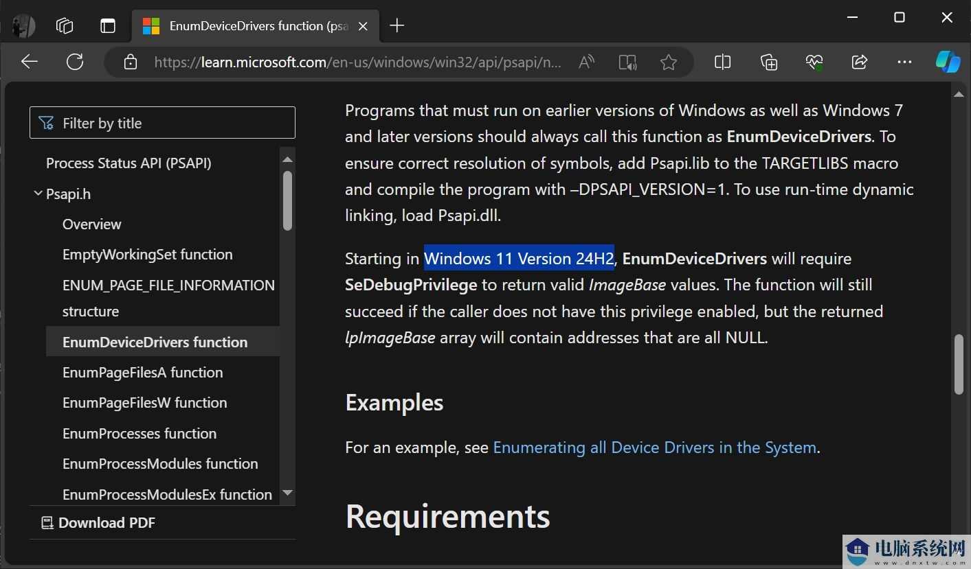Click the main page scrollbar thumb
This screenshot has width=971, height=569.
coord(959,364)
